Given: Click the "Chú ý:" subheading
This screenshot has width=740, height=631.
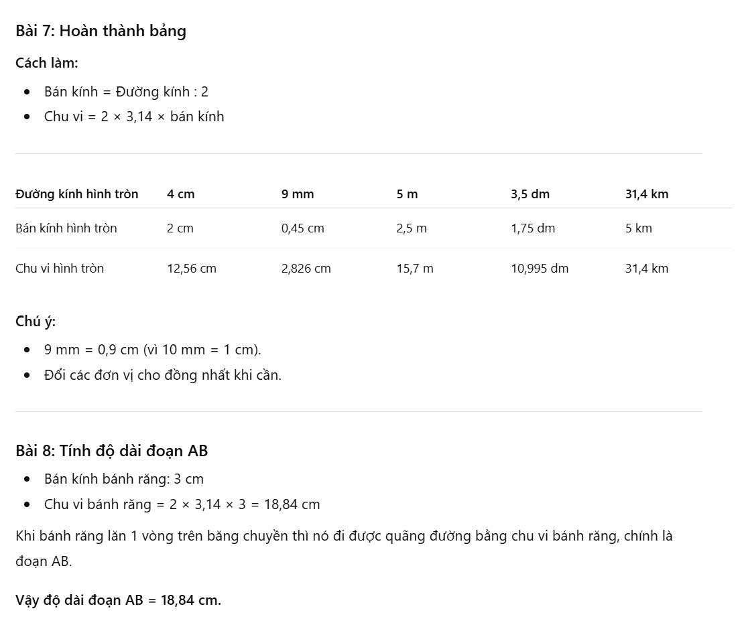Looking at the screenshot, I should pos(36,322).
